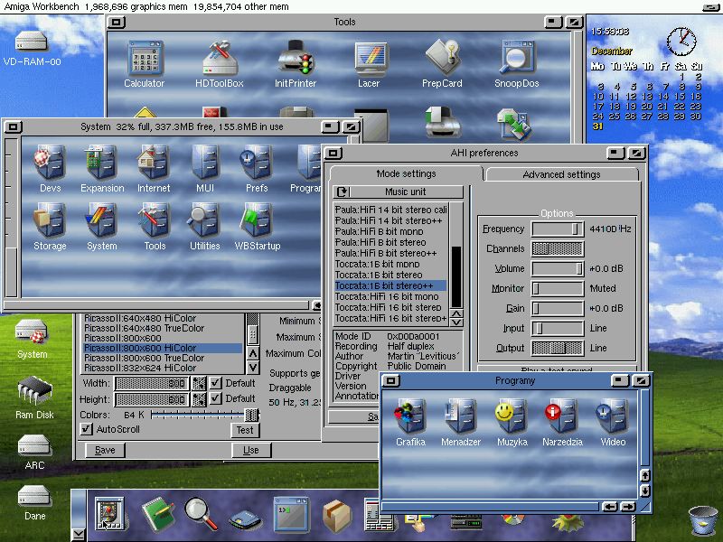Click the Colors slider
The width and height of the screenshot is (723, 542).
[205, 415]
